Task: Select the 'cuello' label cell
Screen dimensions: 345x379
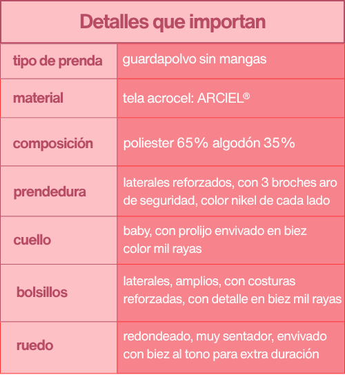Action: (59, 240)
